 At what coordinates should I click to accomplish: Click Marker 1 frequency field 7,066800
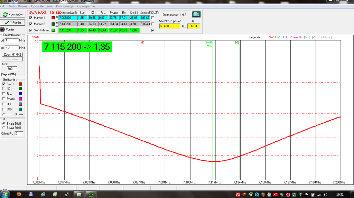point(67,18)
